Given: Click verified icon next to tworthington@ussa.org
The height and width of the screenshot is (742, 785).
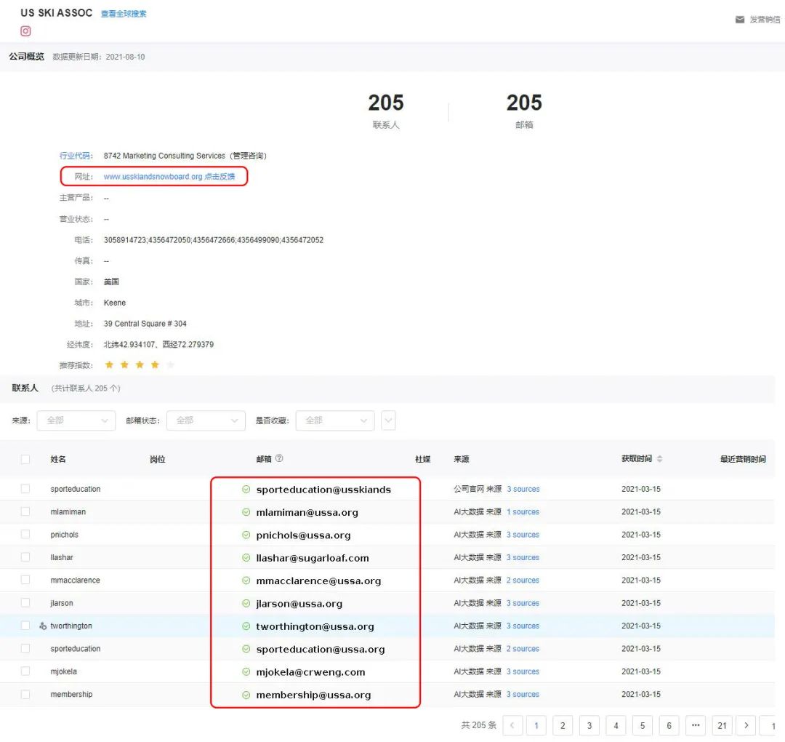Looking at the screenshot, I should tap(246, 626).
